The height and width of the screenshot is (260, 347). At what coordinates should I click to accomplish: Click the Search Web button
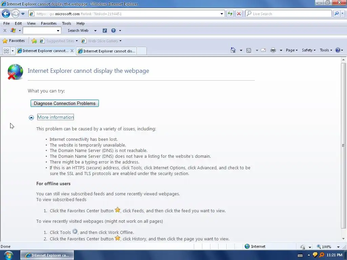(x=78, y=30)
